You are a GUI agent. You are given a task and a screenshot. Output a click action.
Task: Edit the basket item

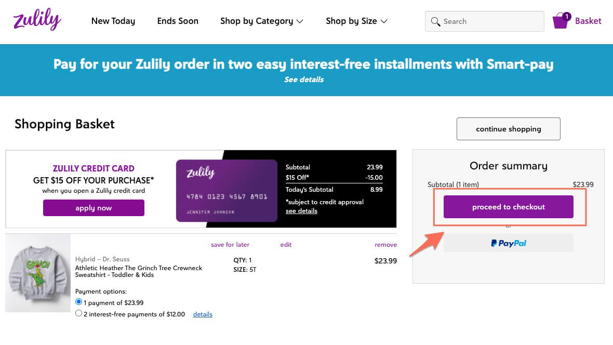286,245
